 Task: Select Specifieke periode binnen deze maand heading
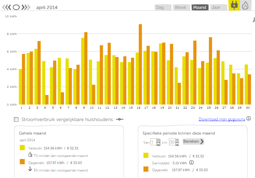click(179, 133)
